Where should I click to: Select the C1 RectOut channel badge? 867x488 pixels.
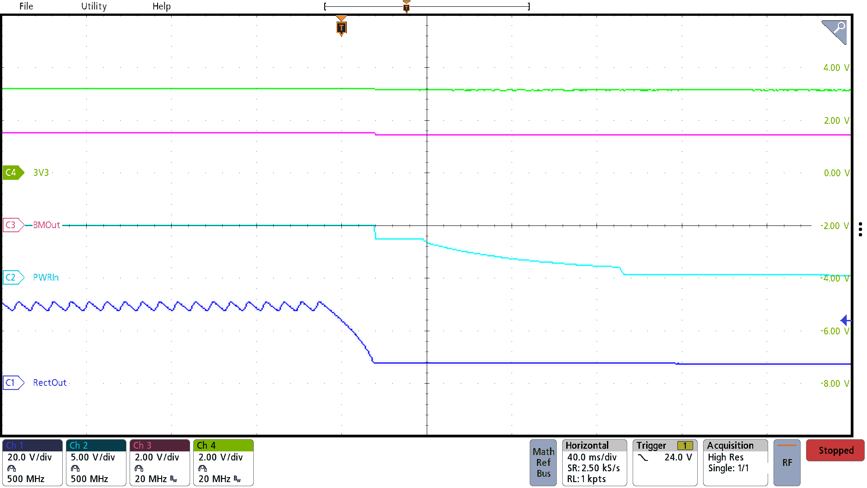[x=12, y=383]
